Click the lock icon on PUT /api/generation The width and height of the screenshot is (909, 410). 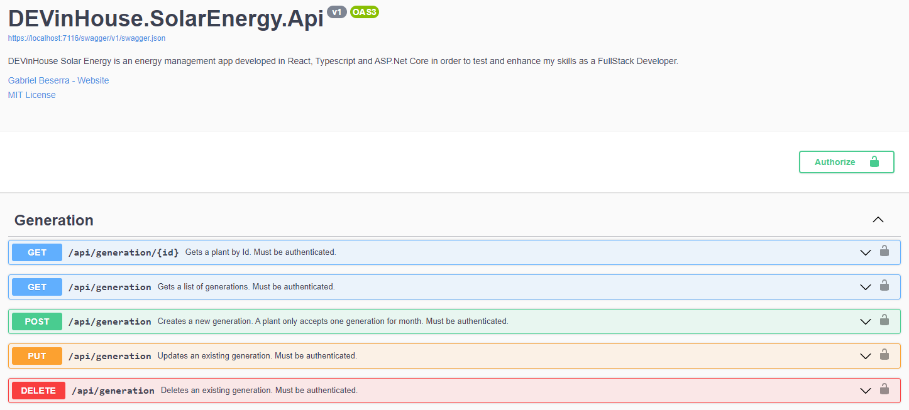point(884,355)
